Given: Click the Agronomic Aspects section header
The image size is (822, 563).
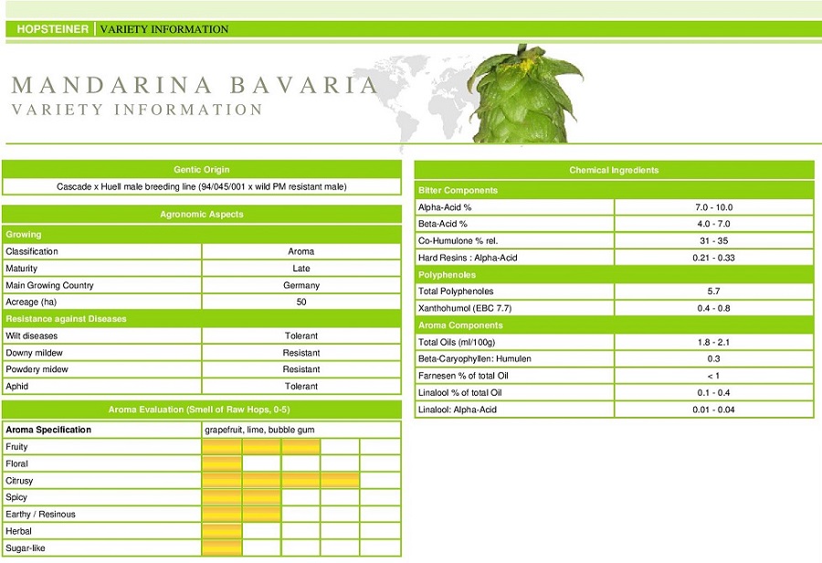Looking at the screenshot, I should [x=202, y=214].
